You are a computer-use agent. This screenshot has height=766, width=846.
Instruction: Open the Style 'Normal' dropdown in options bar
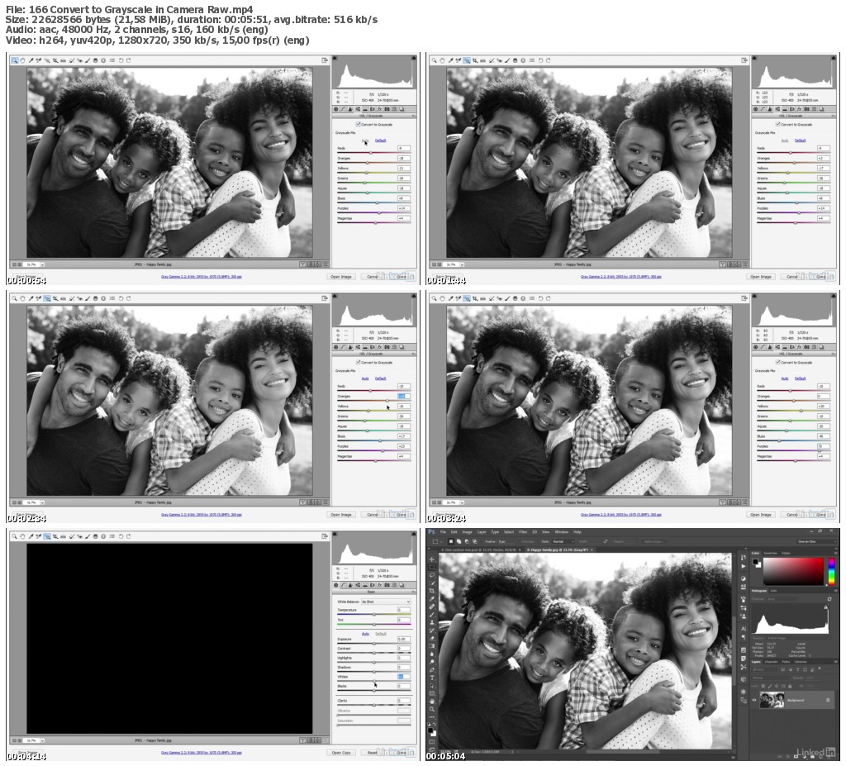click(x=563, y=541)
